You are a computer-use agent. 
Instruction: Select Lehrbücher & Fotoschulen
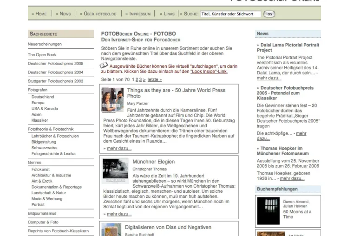[x=55, y=136]
